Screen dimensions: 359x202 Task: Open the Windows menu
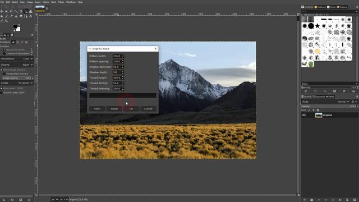[x=71, y=2]
